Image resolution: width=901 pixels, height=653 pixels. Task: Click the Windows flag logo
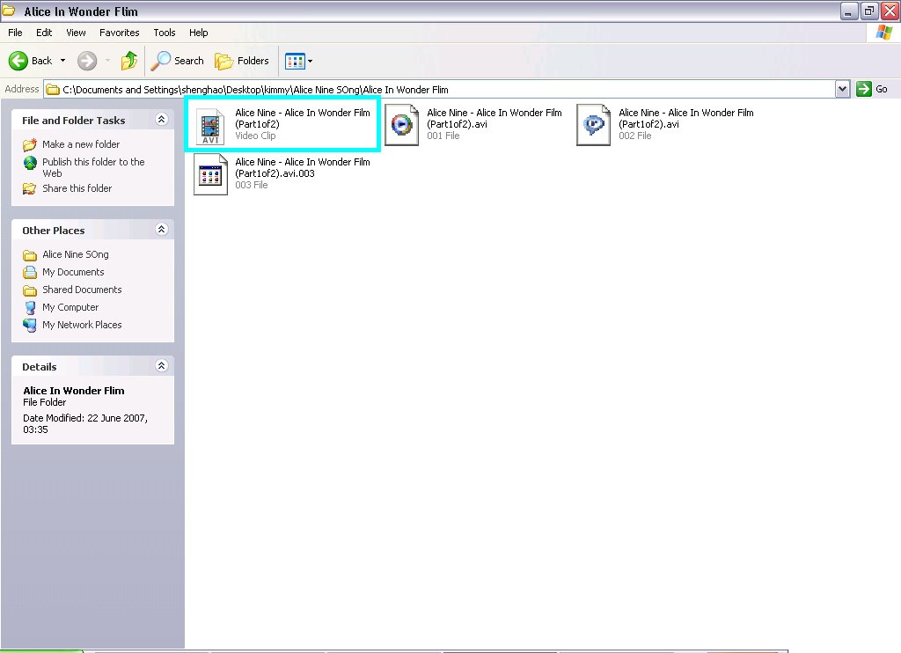click(x=883, y=33)
